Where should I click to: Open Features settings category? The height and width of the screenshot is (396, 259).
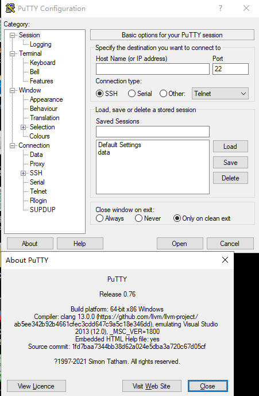tap(41, 81)
